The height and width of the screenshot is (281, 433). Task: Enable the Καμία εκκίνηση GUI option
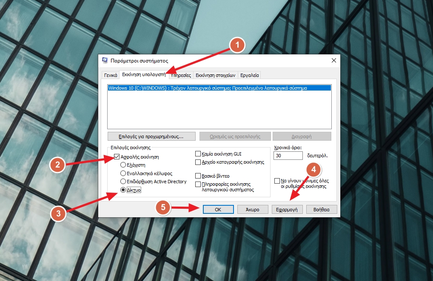click(x=197, y=153)
